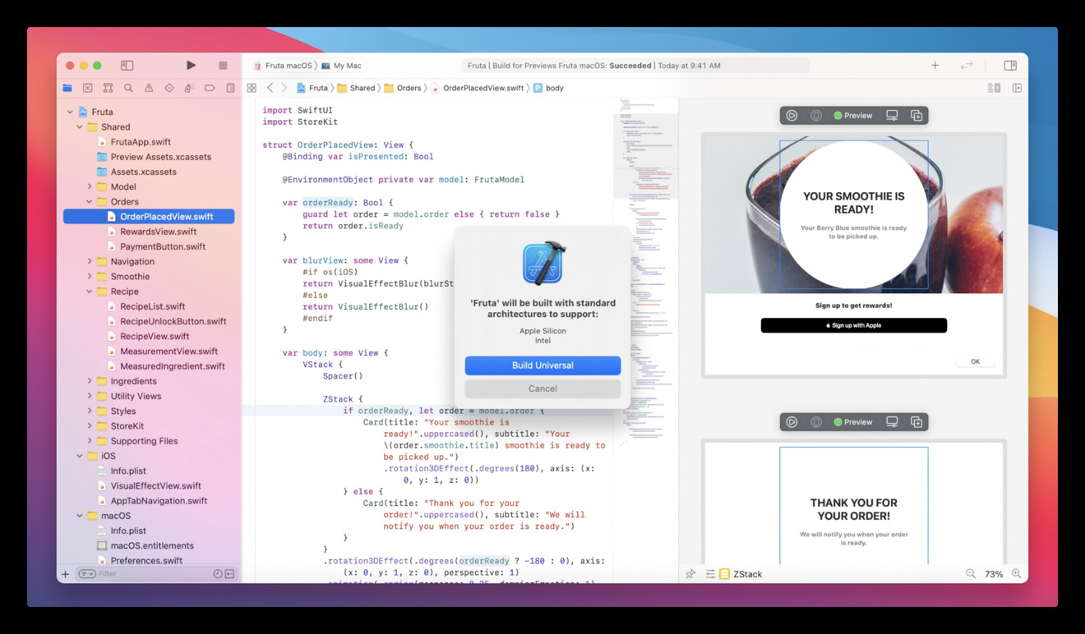The image size is (1085, 634).
Task: Expand the Smoothie folder
Action: click(90, 277)
